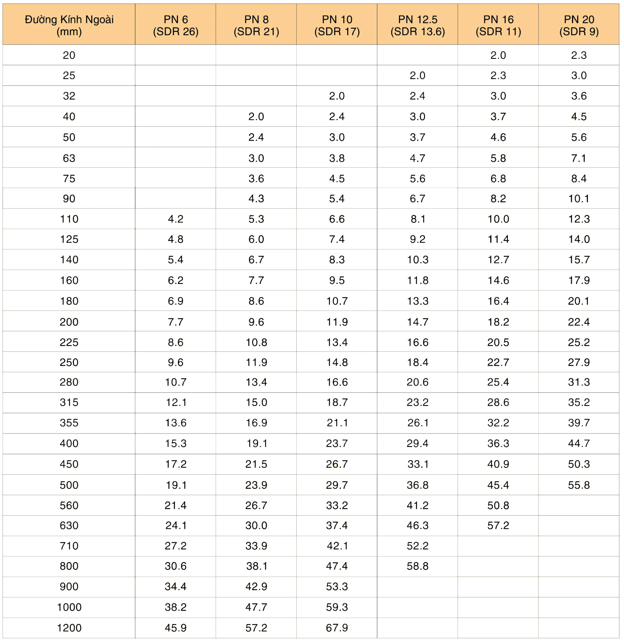This screenshot has height=642, width=624.
Task: Click the PN 10 (SDR 17) header
Action: (337, 25)
